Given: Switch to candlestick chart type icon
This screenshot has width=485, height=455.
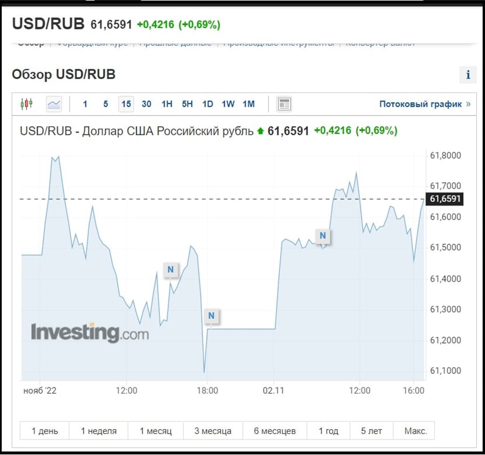Looking at the screenshot, I should pyautogui.click(x=27, y=104).
